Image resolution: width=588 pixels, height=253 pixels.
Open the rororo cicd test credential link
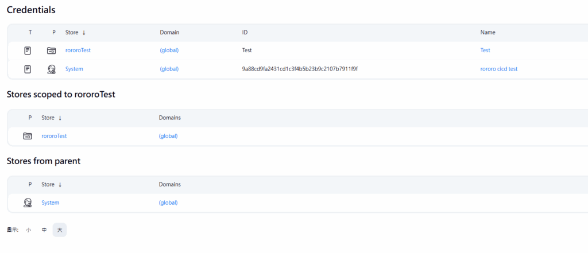pos(498,69)
